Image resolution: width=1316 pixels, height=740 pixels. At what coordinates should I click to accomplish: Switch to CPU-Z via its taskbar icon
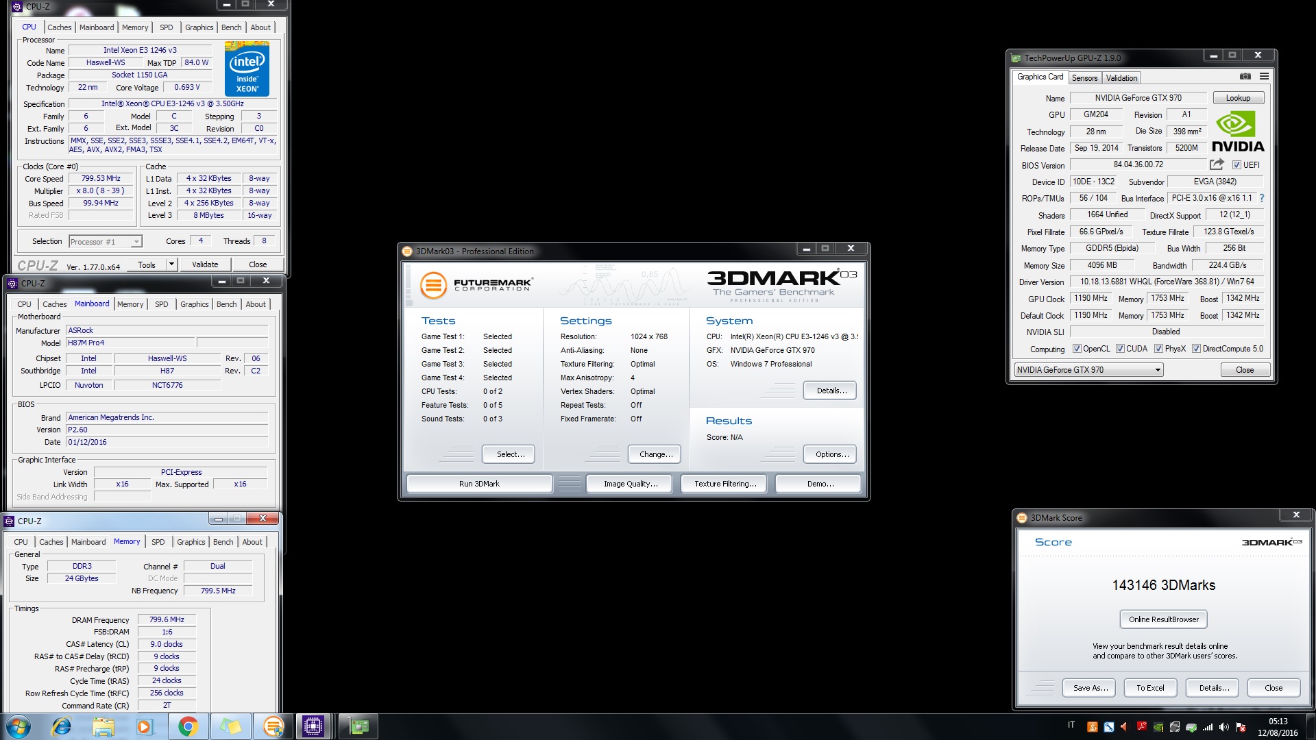[x=313, y=726]
